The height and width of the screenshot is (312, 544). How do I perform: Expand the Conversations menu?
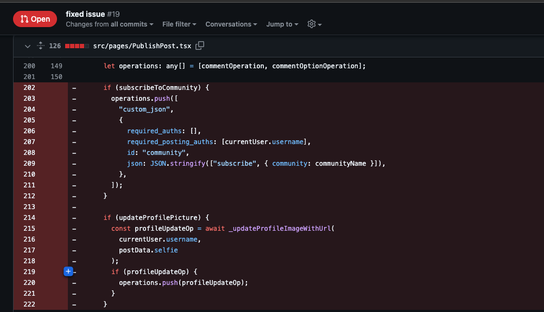(x=231, y=24)
